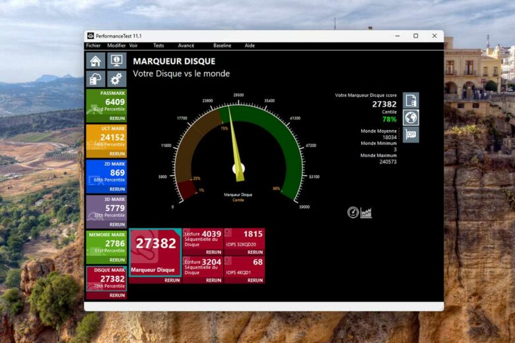Open the Baseline menu
Image resolution: width=515 pixels, height=343 pixels.
pyautogui.click(x=223, y=46)
